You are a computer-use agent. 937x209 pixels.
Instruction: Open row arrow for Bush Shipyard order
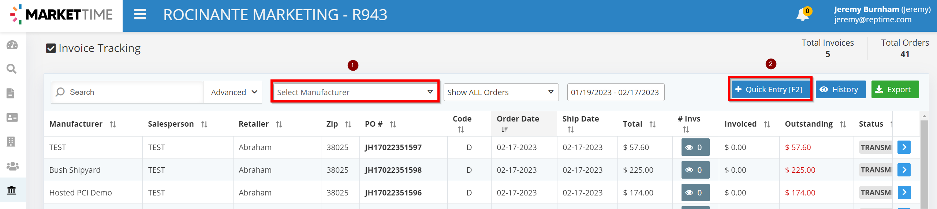904,170
